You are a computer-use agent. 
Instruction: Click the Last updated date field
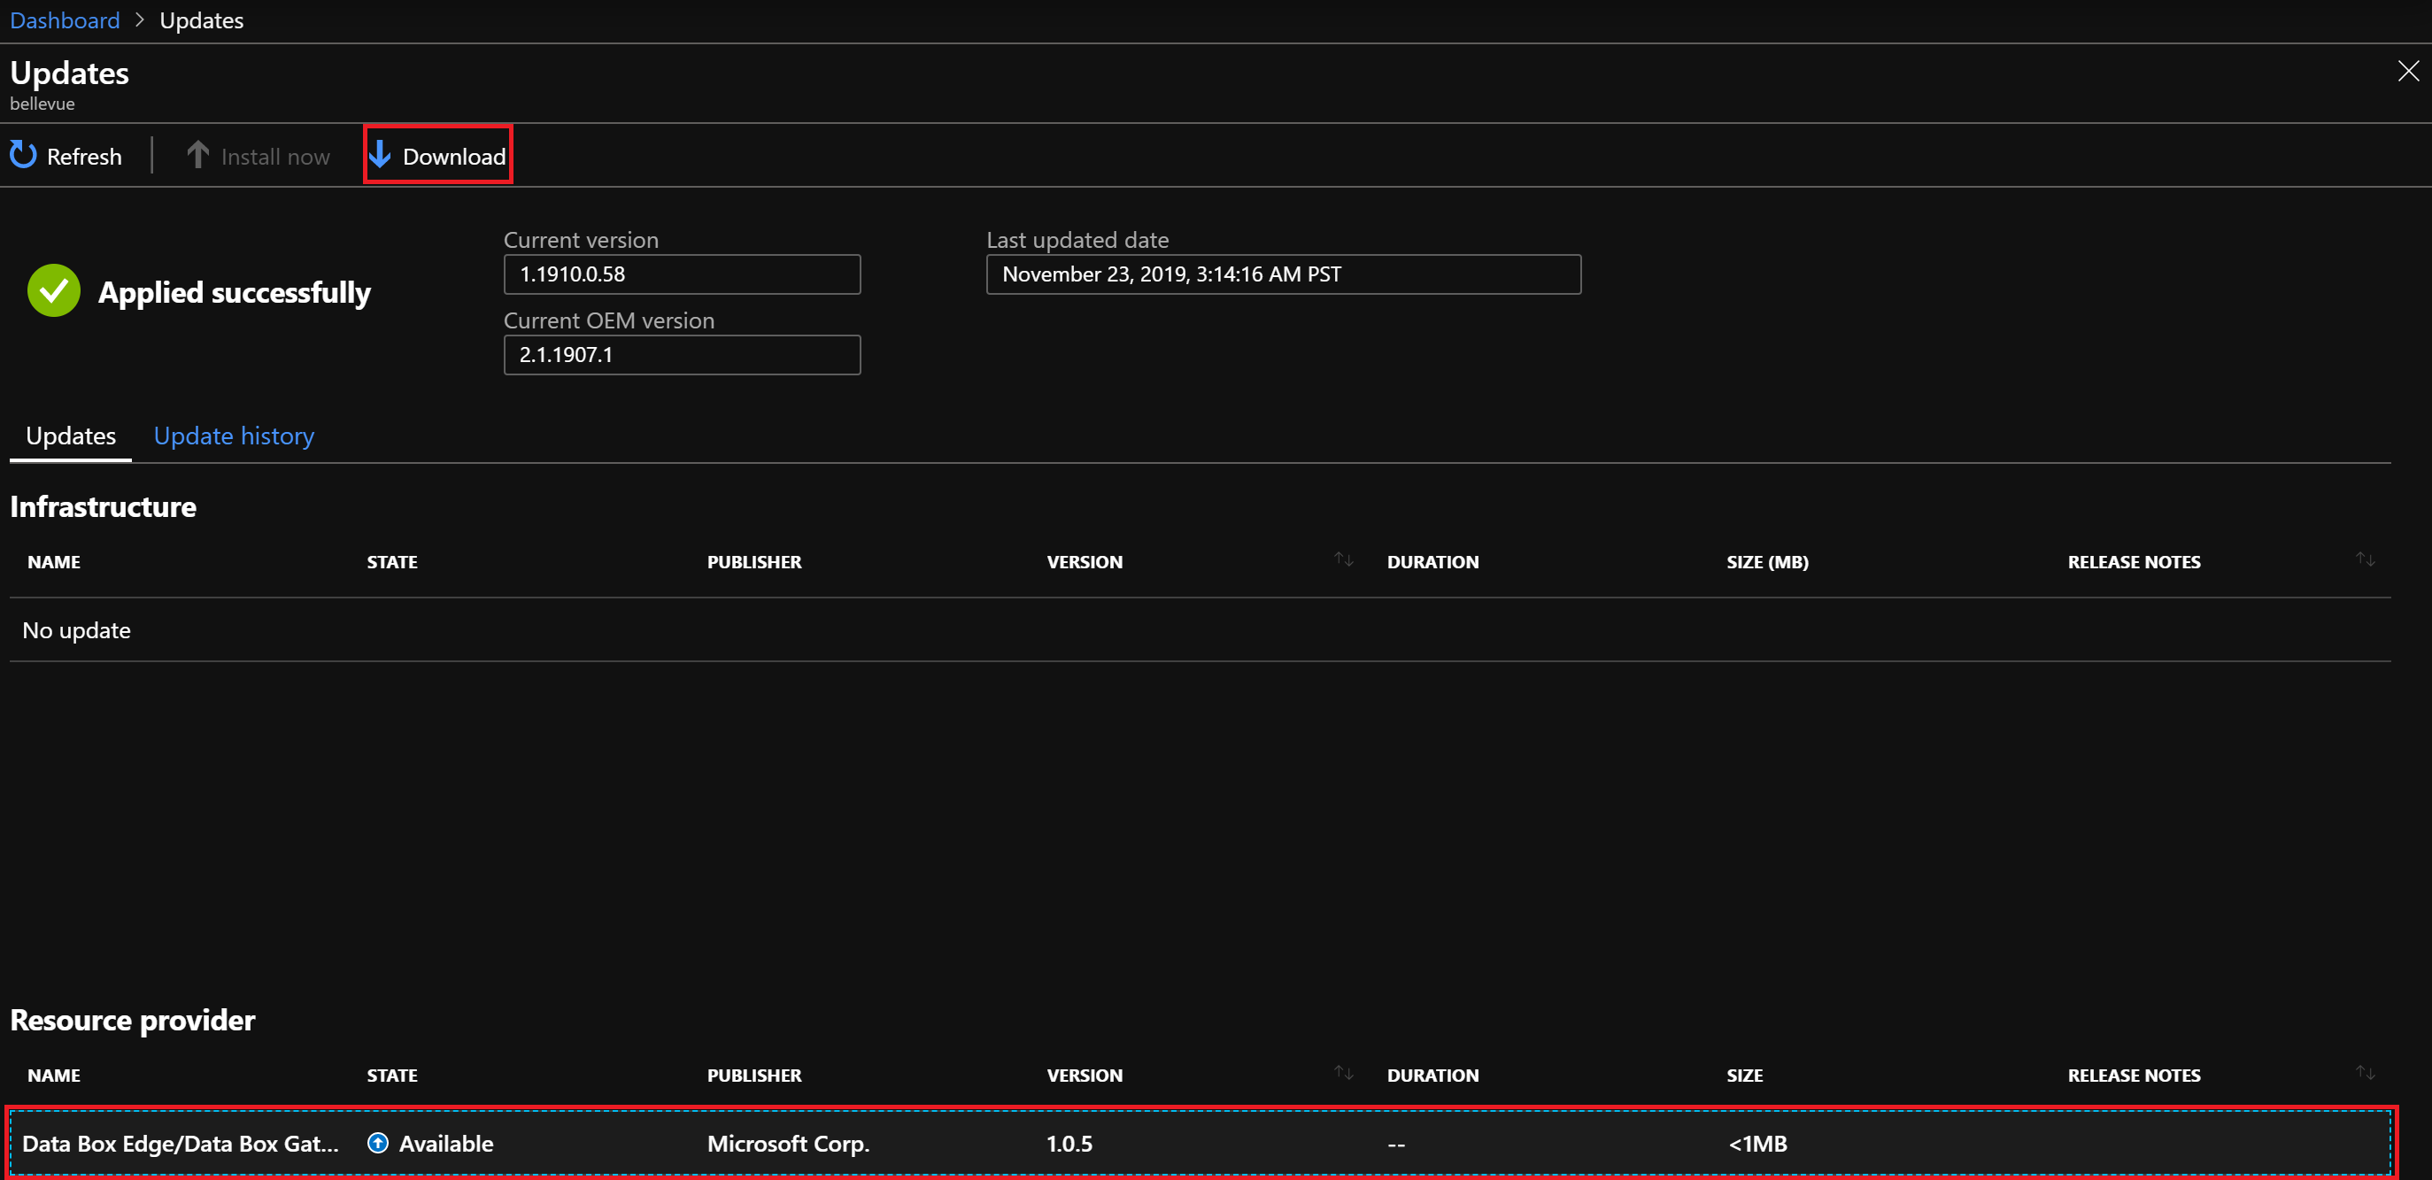pos(1285,274)
